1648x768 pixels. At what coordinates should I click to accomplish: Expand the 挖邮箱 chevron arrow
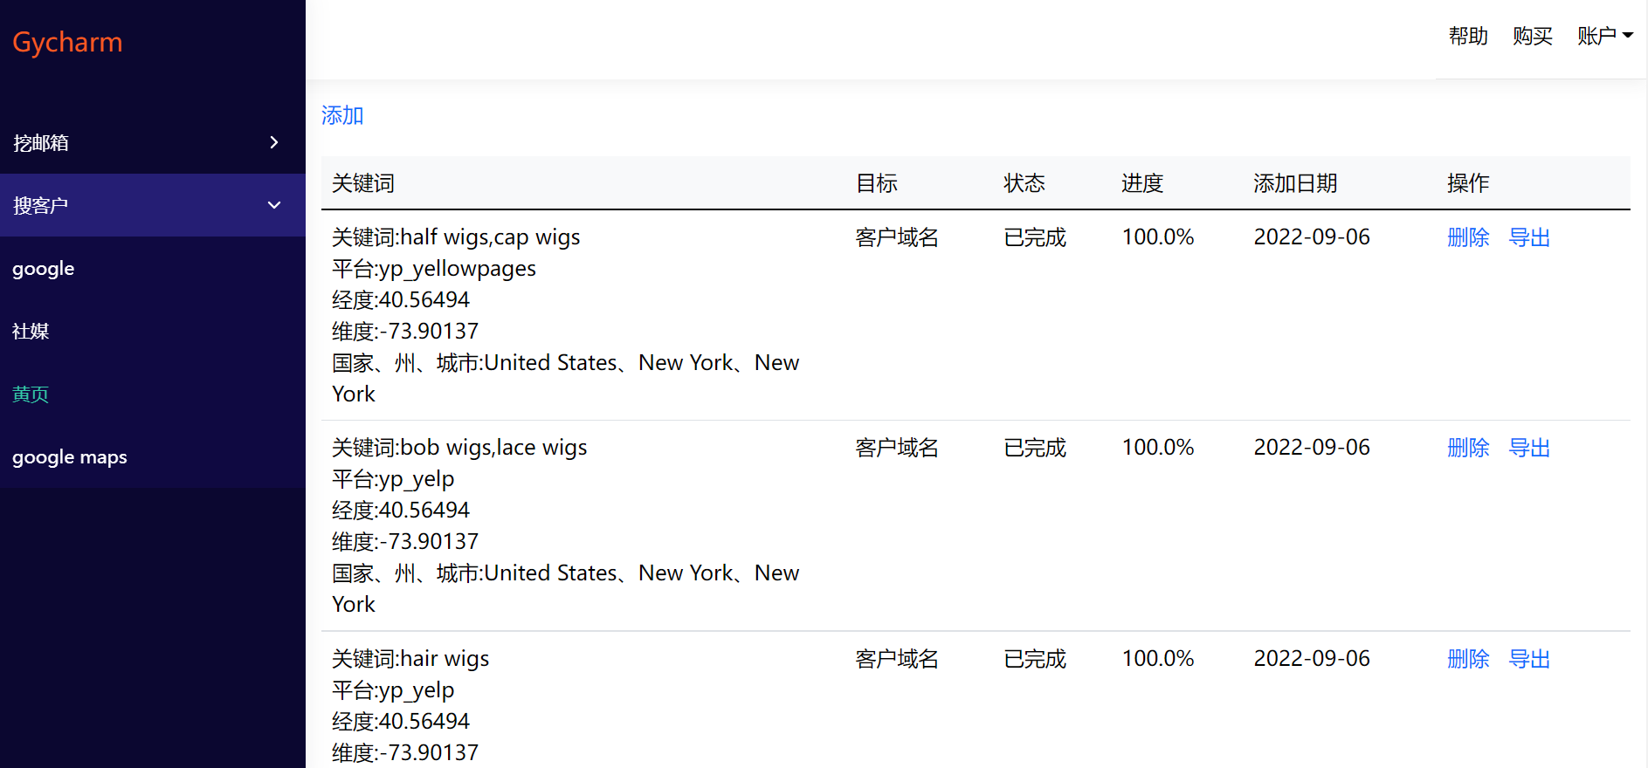[274, 142]
